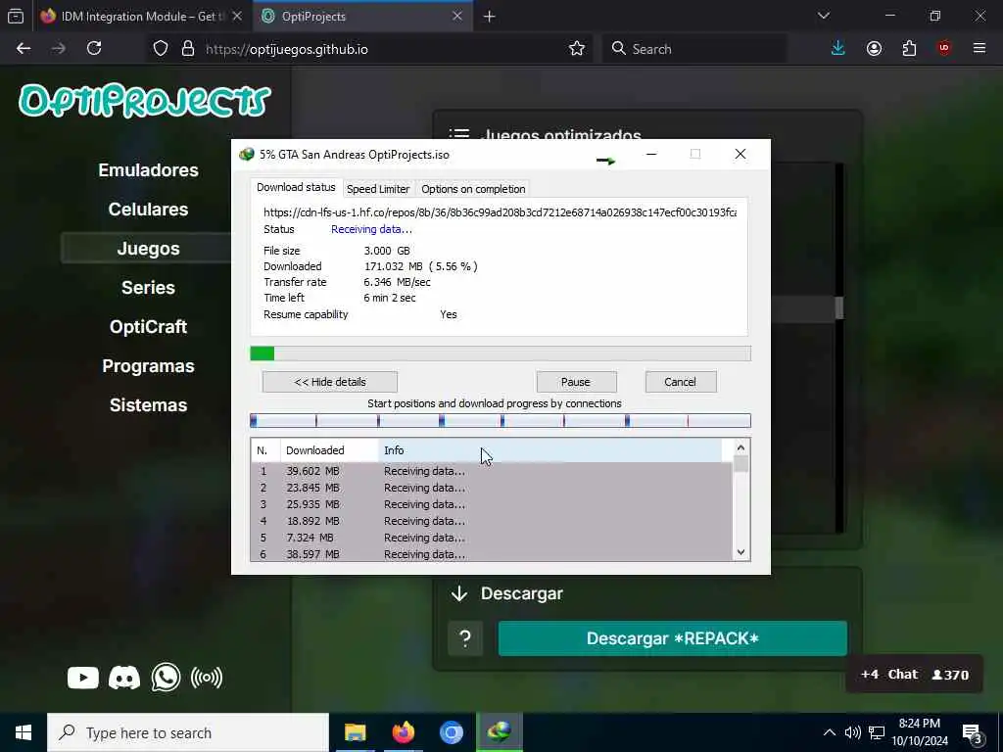Click the broadcast signal icon in sidebar
The width and height of the screenshot is (1003, 752).
[x=207, y=678]
